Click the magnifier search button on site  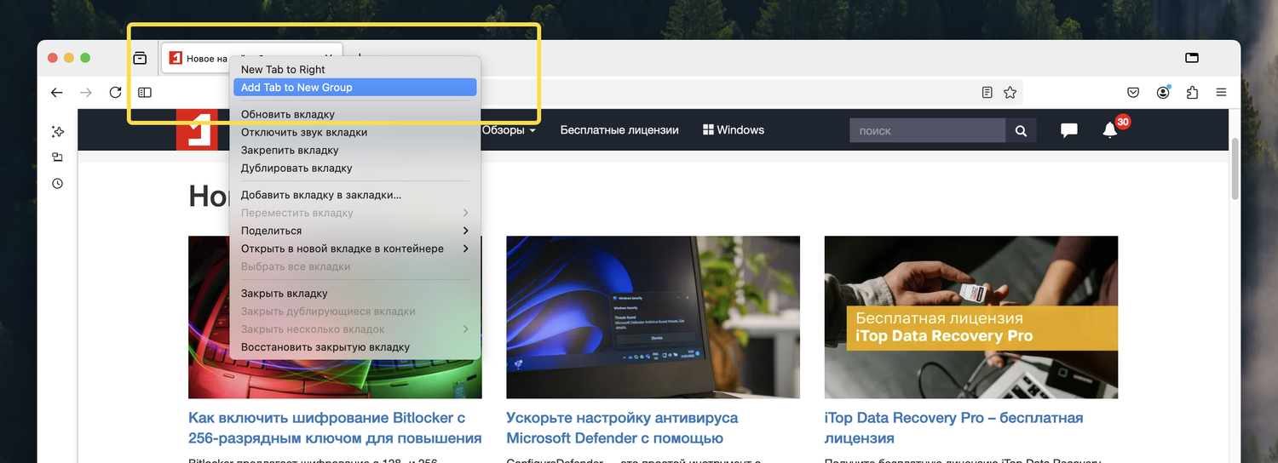tap(1021, 130)
